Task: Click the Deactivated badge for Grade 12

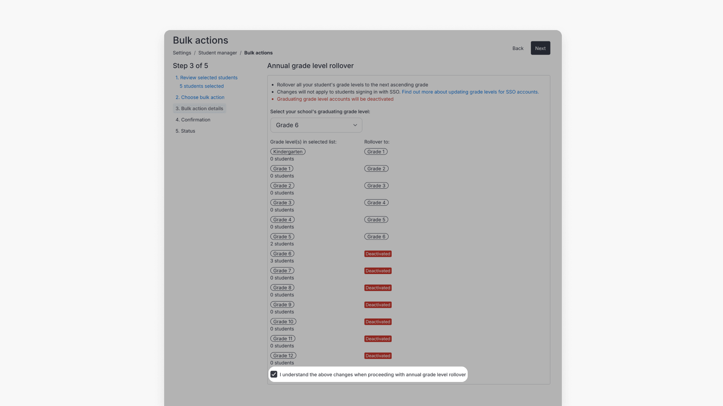Action: tap(378, 356)
